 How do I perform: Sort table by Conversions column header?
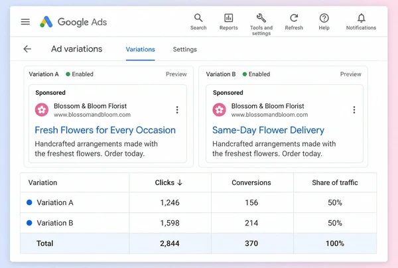[251, 182]
